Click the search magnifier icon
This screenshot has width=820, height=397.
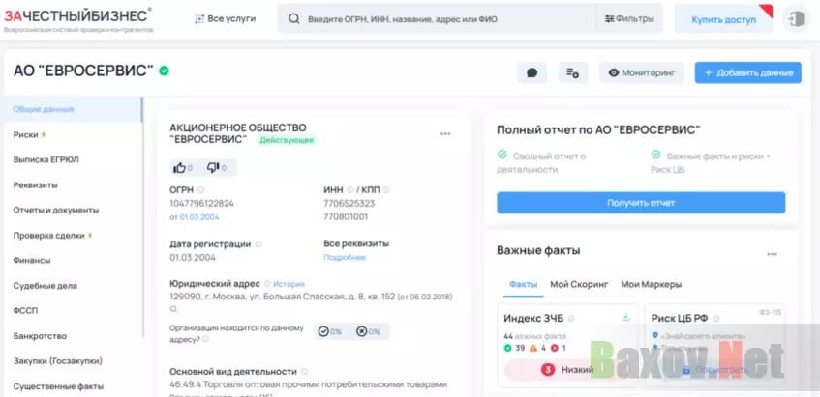(x=294, y=19)
